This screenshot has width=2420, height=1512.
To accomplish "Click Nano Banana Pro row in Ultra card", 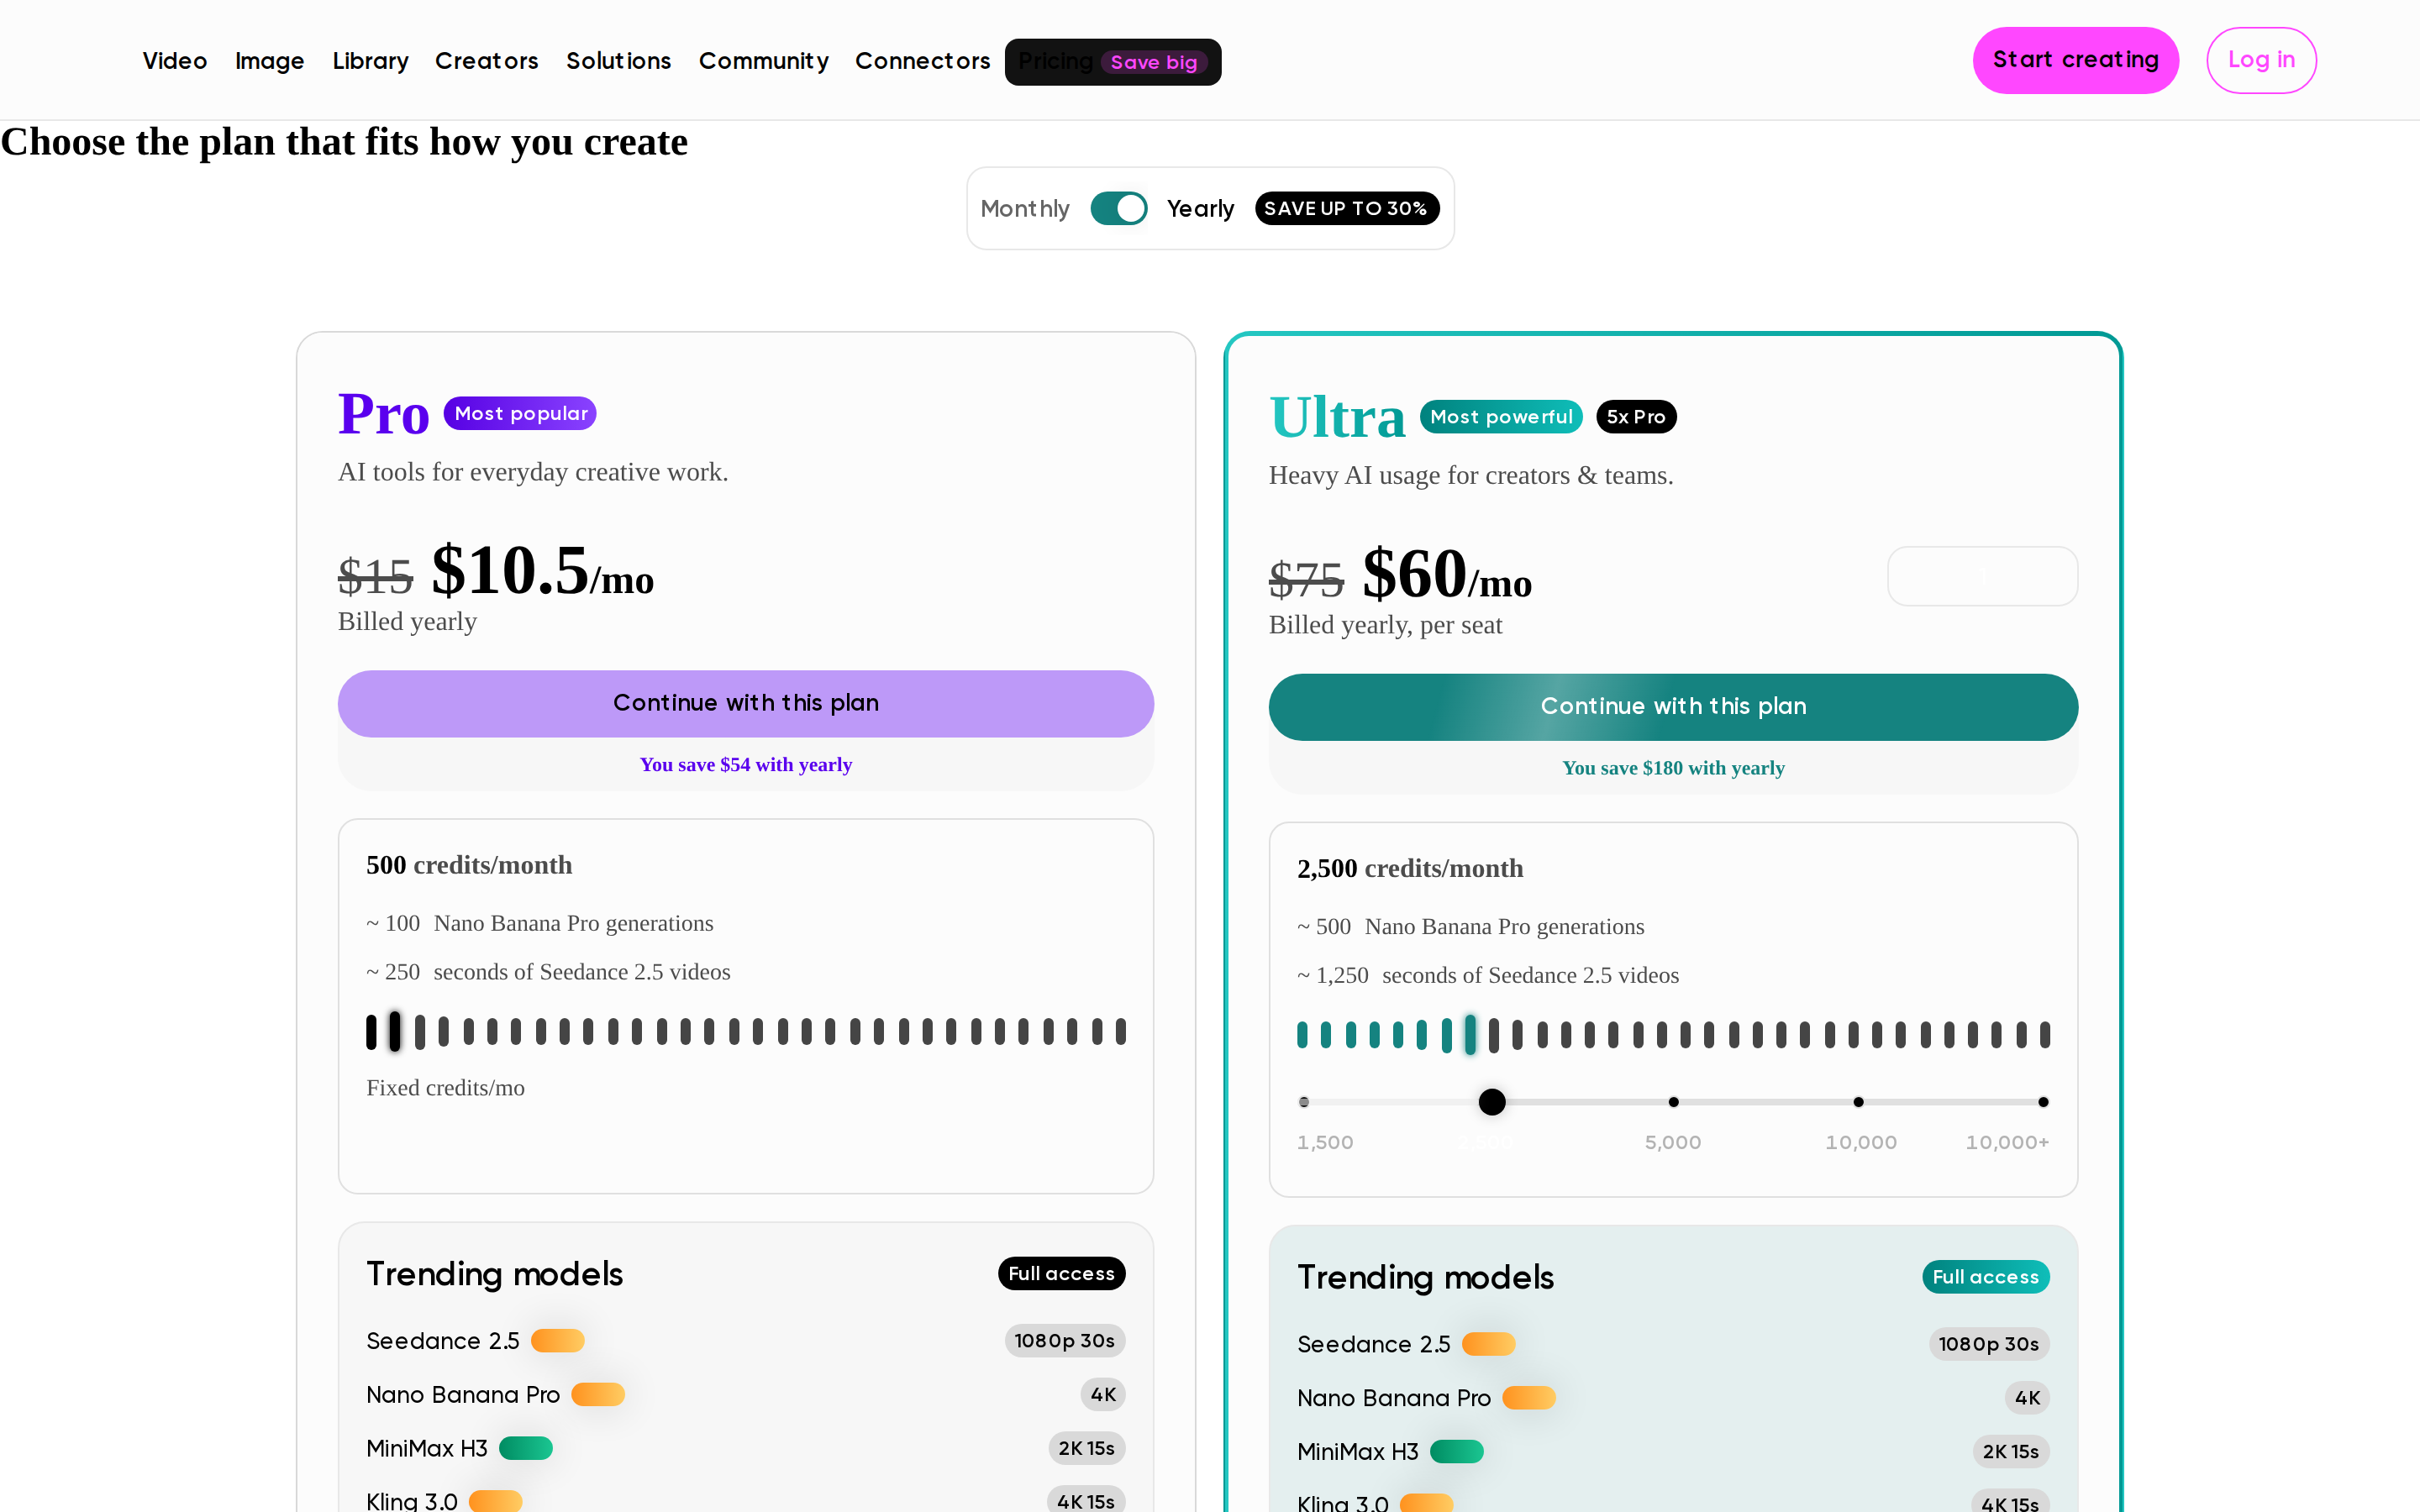I will tap(1673, 1398).
